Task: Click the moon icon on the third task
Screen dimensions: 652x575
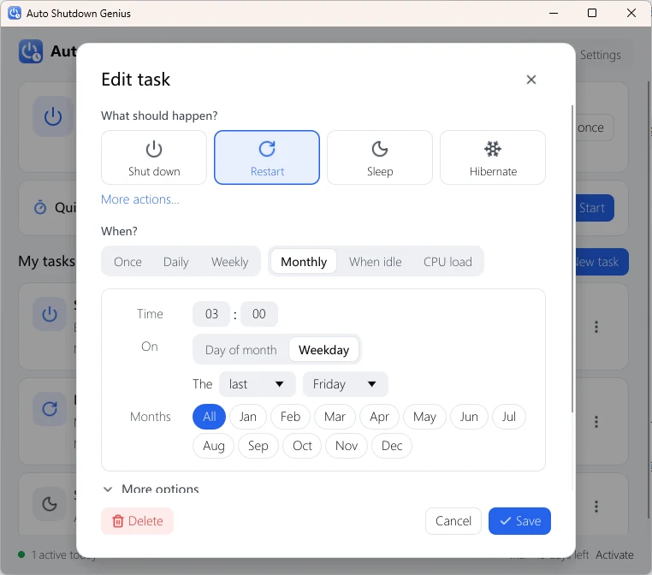Action: [x=50, y=504]
